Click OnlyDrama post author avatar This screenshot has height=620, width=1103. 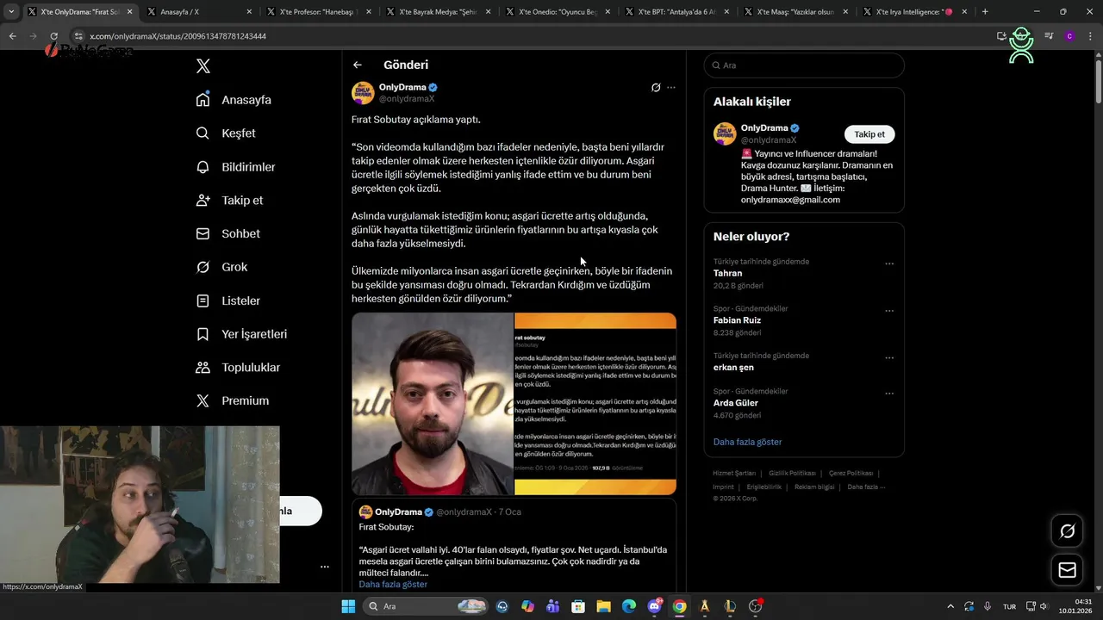click(363, 93)
